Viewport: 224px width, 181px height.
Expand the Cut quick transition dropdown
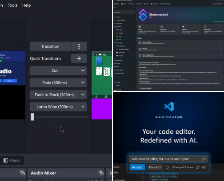point(58,70)
